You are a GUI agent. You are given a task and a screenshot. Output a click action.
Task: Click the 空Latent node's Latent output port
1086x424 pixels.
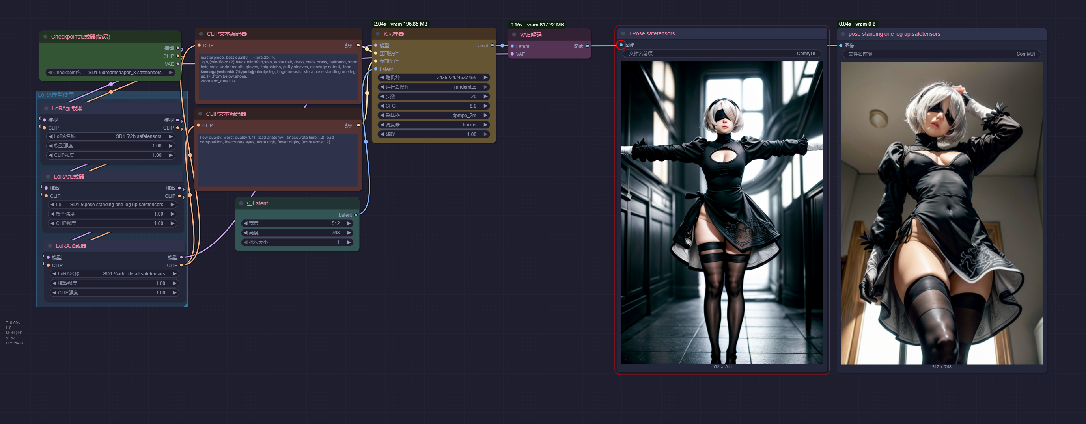click(x=356, y=215)
